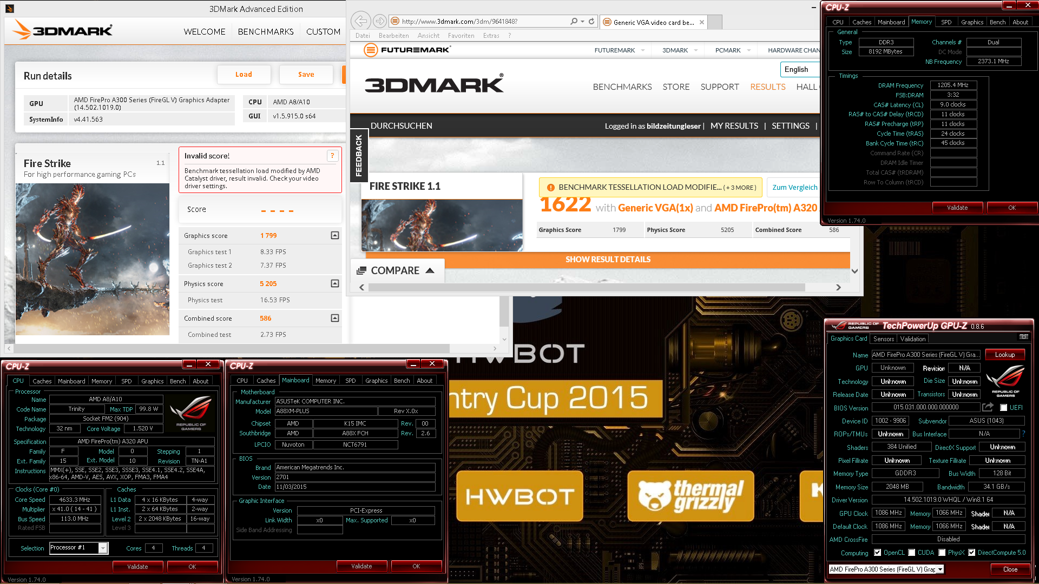Click 3DMark app horizontal scrollbar
Viewport: 1039px width, 584px height.
point(231,348)
